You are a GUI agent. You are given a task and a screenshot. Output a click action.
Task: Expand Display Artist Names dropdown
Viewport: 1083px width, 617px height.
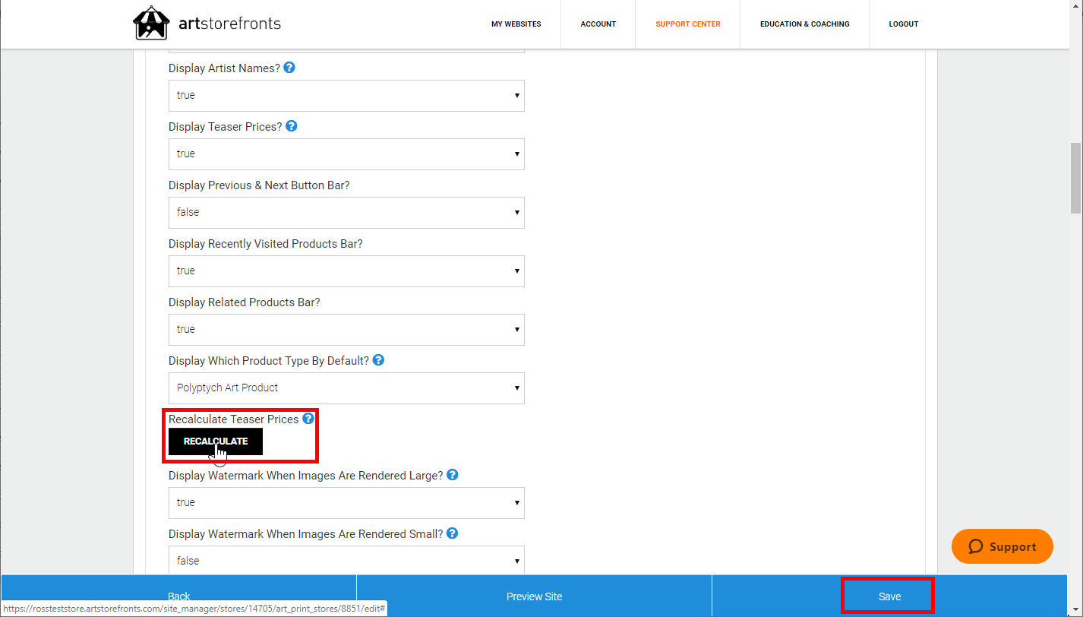[346, 96]
